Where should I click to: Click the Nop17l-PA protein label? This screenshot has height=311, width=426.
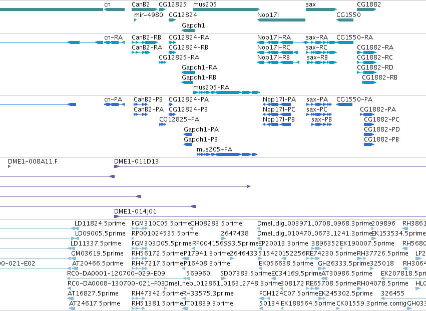pyautogui.click(x=279, y=99)
